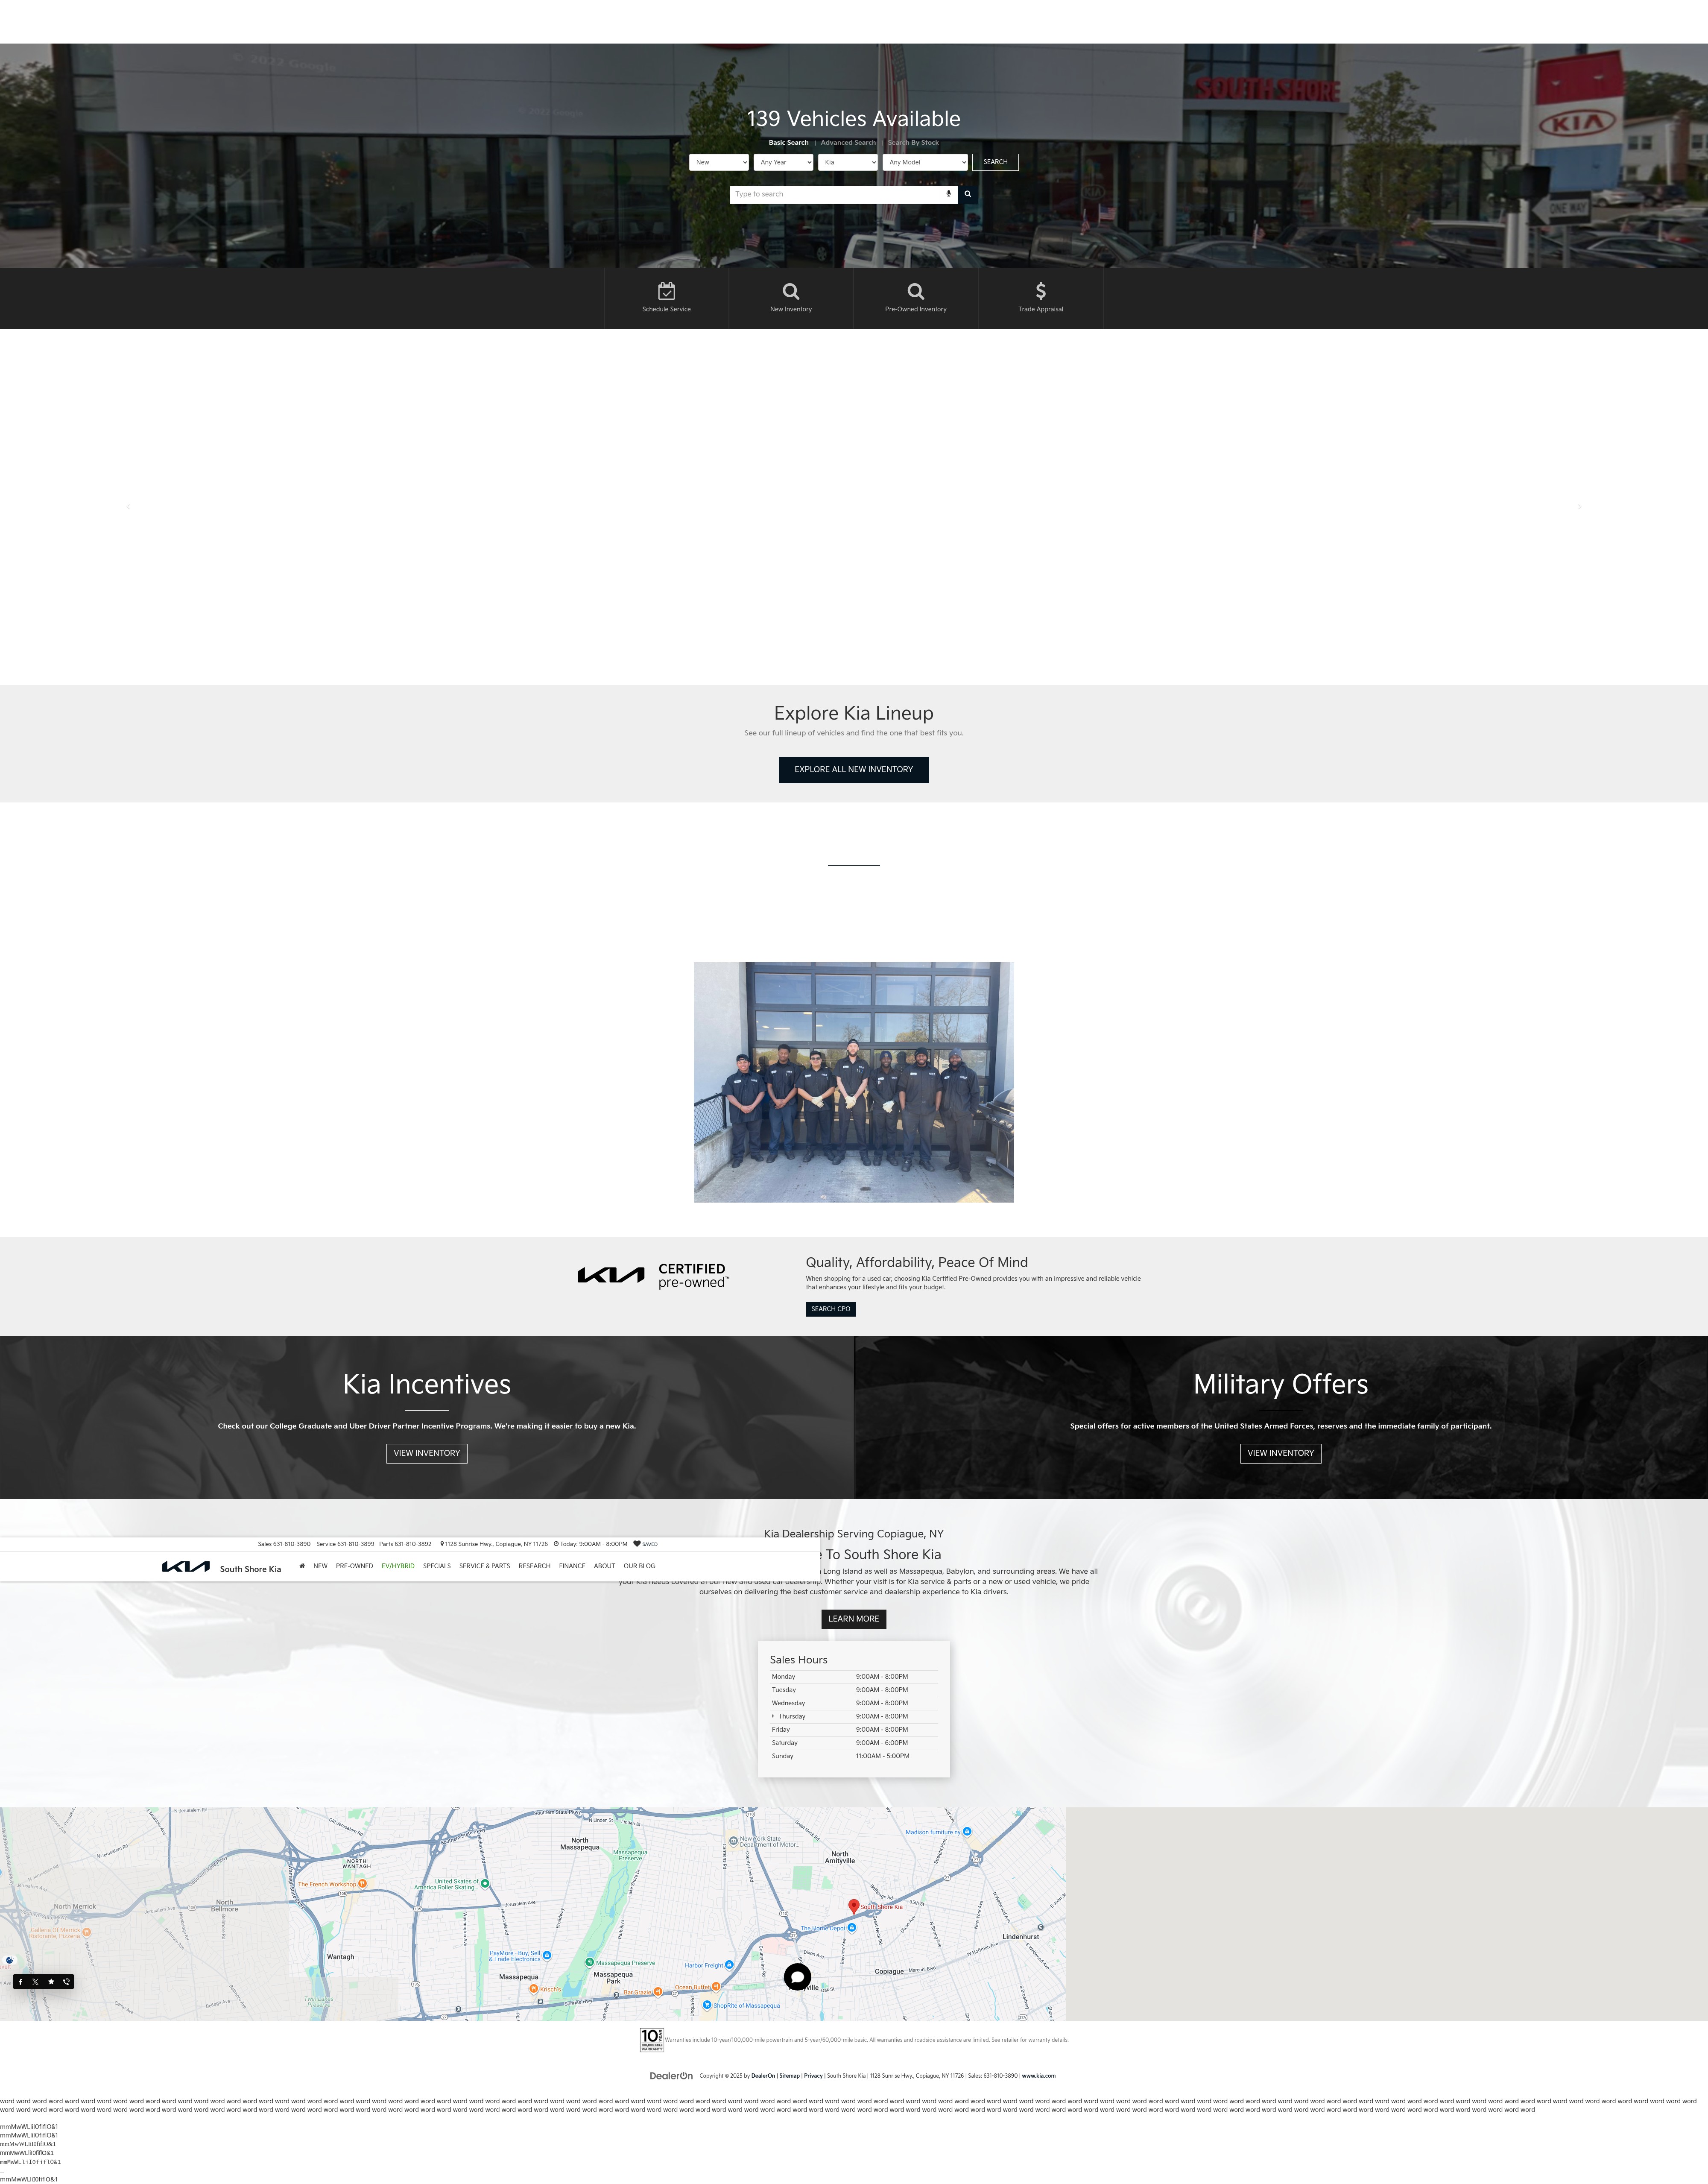Call the Service 631-810-3899 number
Viewport: 1708px width, 2184px height.
(345, 1544)
